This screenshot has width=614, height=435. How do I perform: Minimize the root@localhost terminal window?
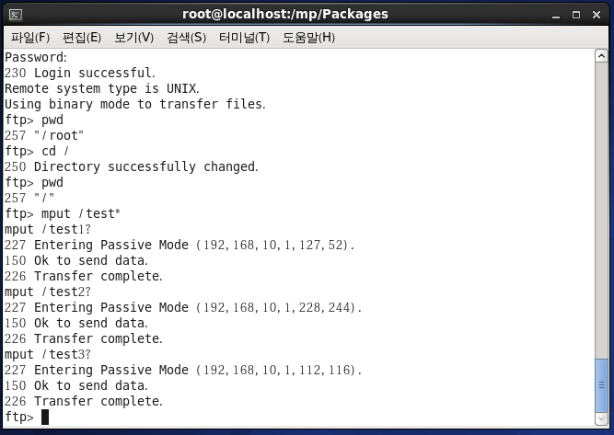pyautogui.click(x=556, y=15)
